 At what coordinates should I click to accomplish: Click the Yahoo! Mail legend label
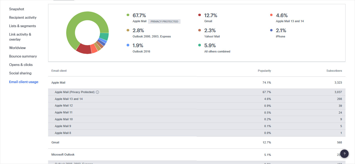coord(212,36)
